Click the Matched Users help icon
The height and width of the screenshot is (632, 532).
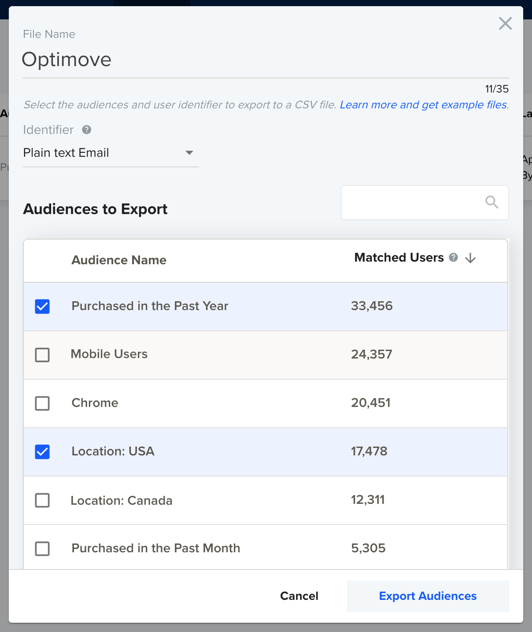coord(453,258)
